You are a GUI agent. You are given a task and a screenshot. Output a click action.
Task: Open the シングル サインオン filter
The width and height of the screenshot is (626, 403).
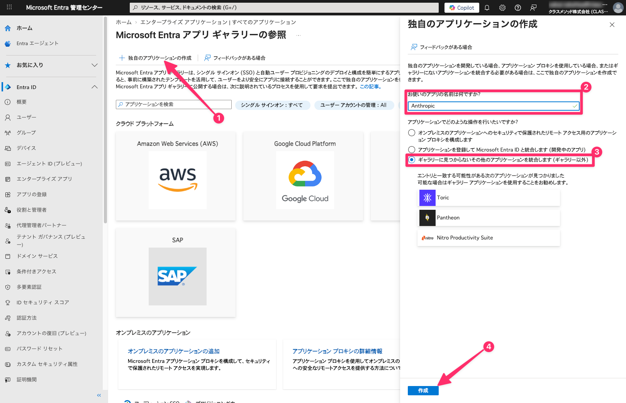(x=273, y=105)
